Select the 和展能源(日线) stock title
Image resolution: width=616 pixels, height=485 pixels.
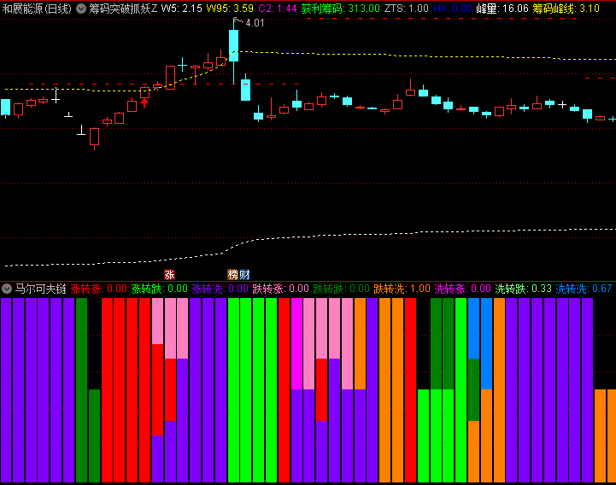point(37,9)
